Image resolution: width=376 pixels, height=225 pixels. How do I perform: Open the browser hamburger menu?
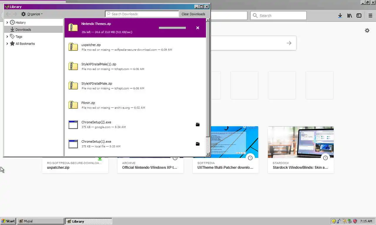pos(370,16)
